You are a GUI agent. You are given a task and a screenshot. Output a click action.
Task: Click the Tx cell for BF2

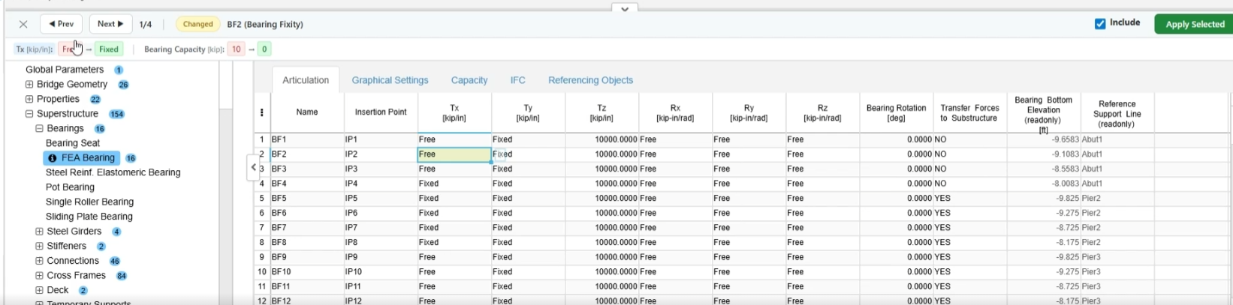[x=454, y=154]
